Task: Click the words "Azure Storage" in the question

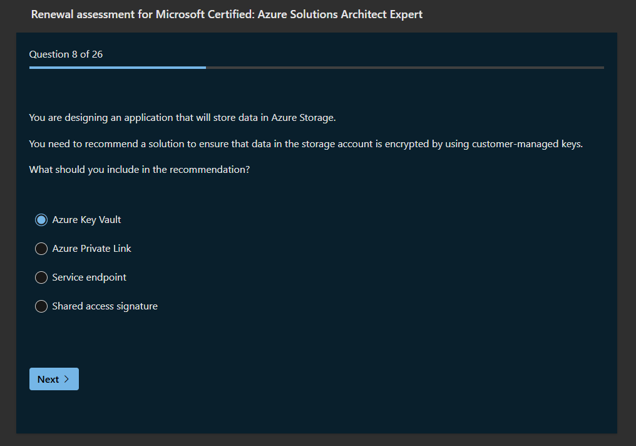Action: pyautogui.click(x=304, y=118)
